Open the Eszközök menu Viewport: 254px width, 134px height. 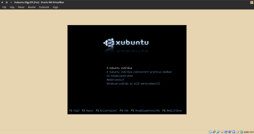(x=44, y=7)
